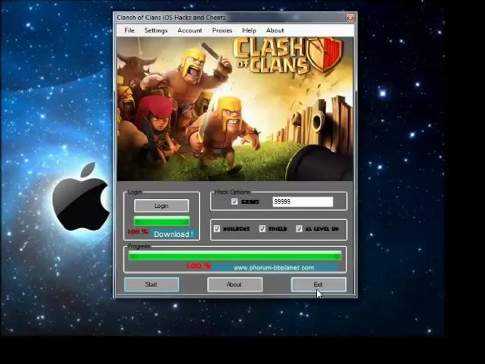Click the Start button
The width and height of the screenshot is (485, 364).
click(x=151, y=284)
